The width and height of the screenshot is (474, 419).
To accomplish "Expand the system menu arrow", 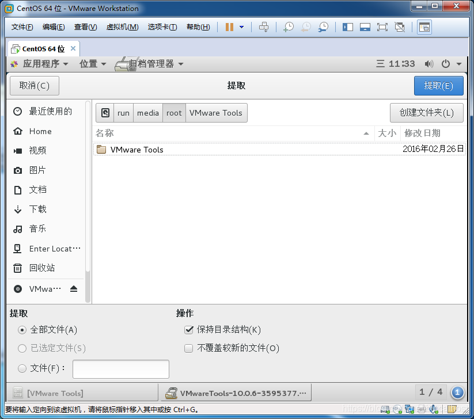I will coord(459,64).
